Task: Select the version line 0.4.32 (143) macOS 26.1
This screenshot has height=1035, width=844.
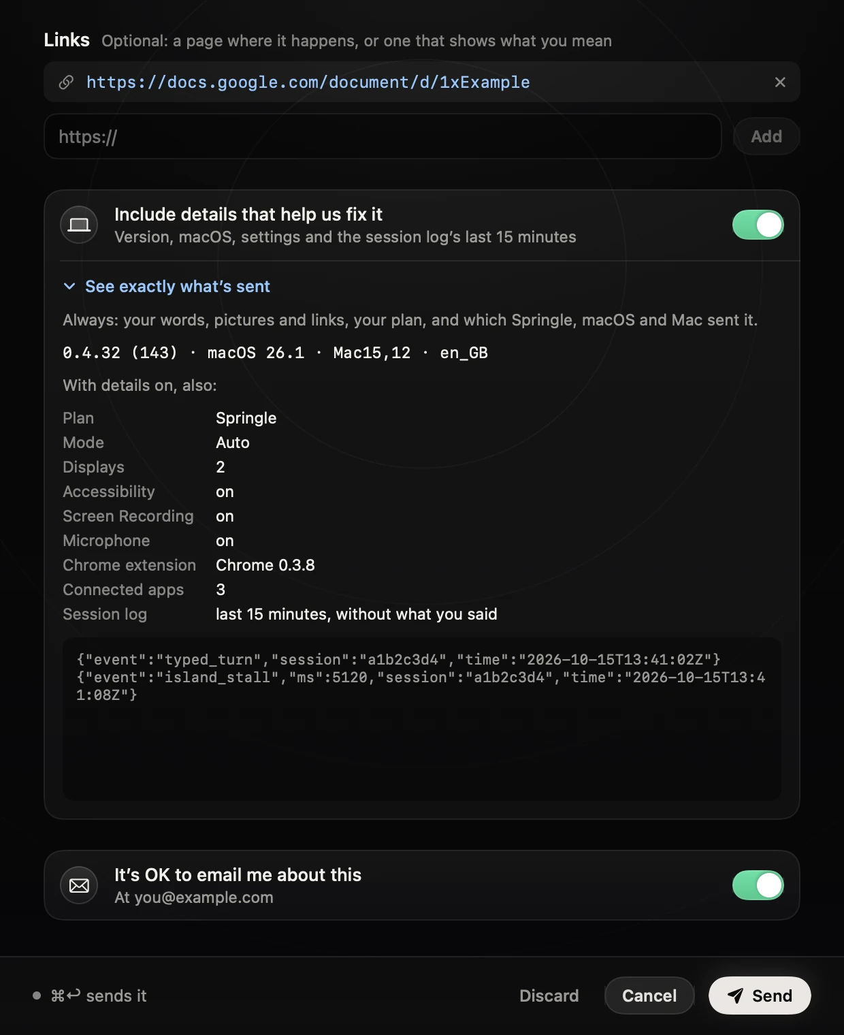Action: 275,353
